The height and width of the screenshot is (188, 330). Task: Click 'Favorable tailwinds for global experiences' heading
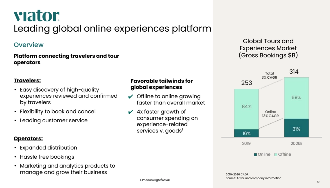pyautogui.click(x=162, y=84)
